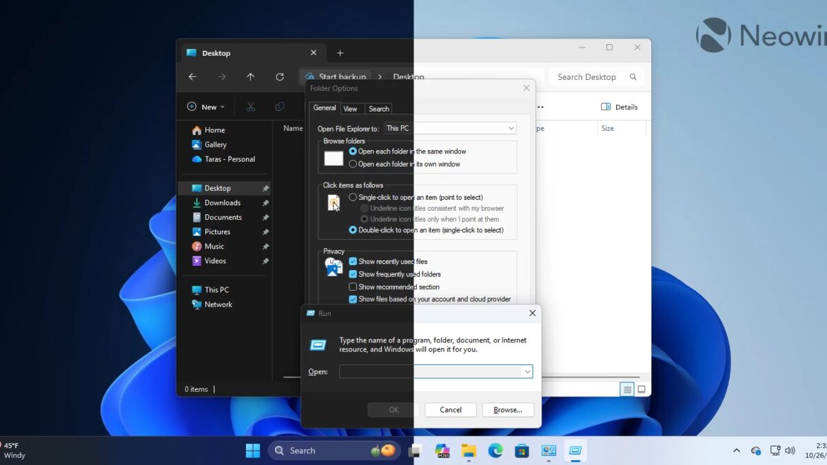Select the Desktop tab in File Explorer
The width and height of the screenshot is (827, 465).
pyautogui.click(x=252, y=53)
